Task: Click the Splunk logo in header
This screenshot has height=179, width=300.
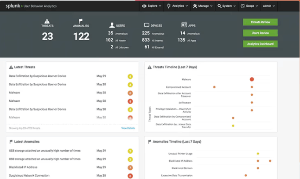Action: tap(14, 6)
